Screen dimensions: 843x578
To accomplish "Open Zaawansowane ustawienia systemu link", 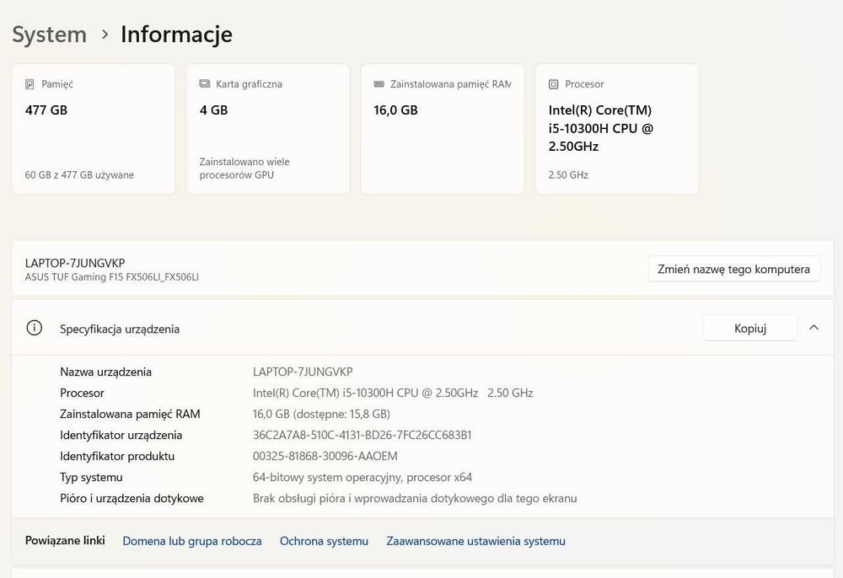I will tap(475, 541).
